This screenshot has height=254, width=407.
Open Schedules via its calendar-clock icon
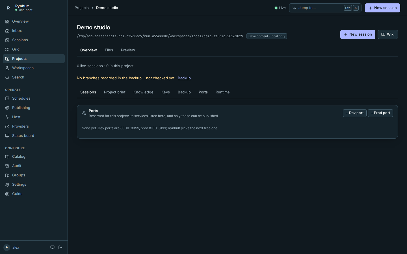coord(7,98)
